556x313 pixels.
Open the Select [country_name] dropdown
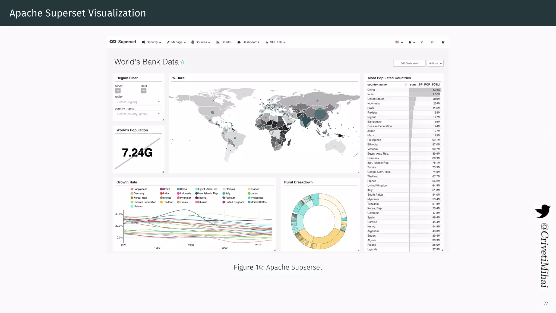[x=138, y=114]
